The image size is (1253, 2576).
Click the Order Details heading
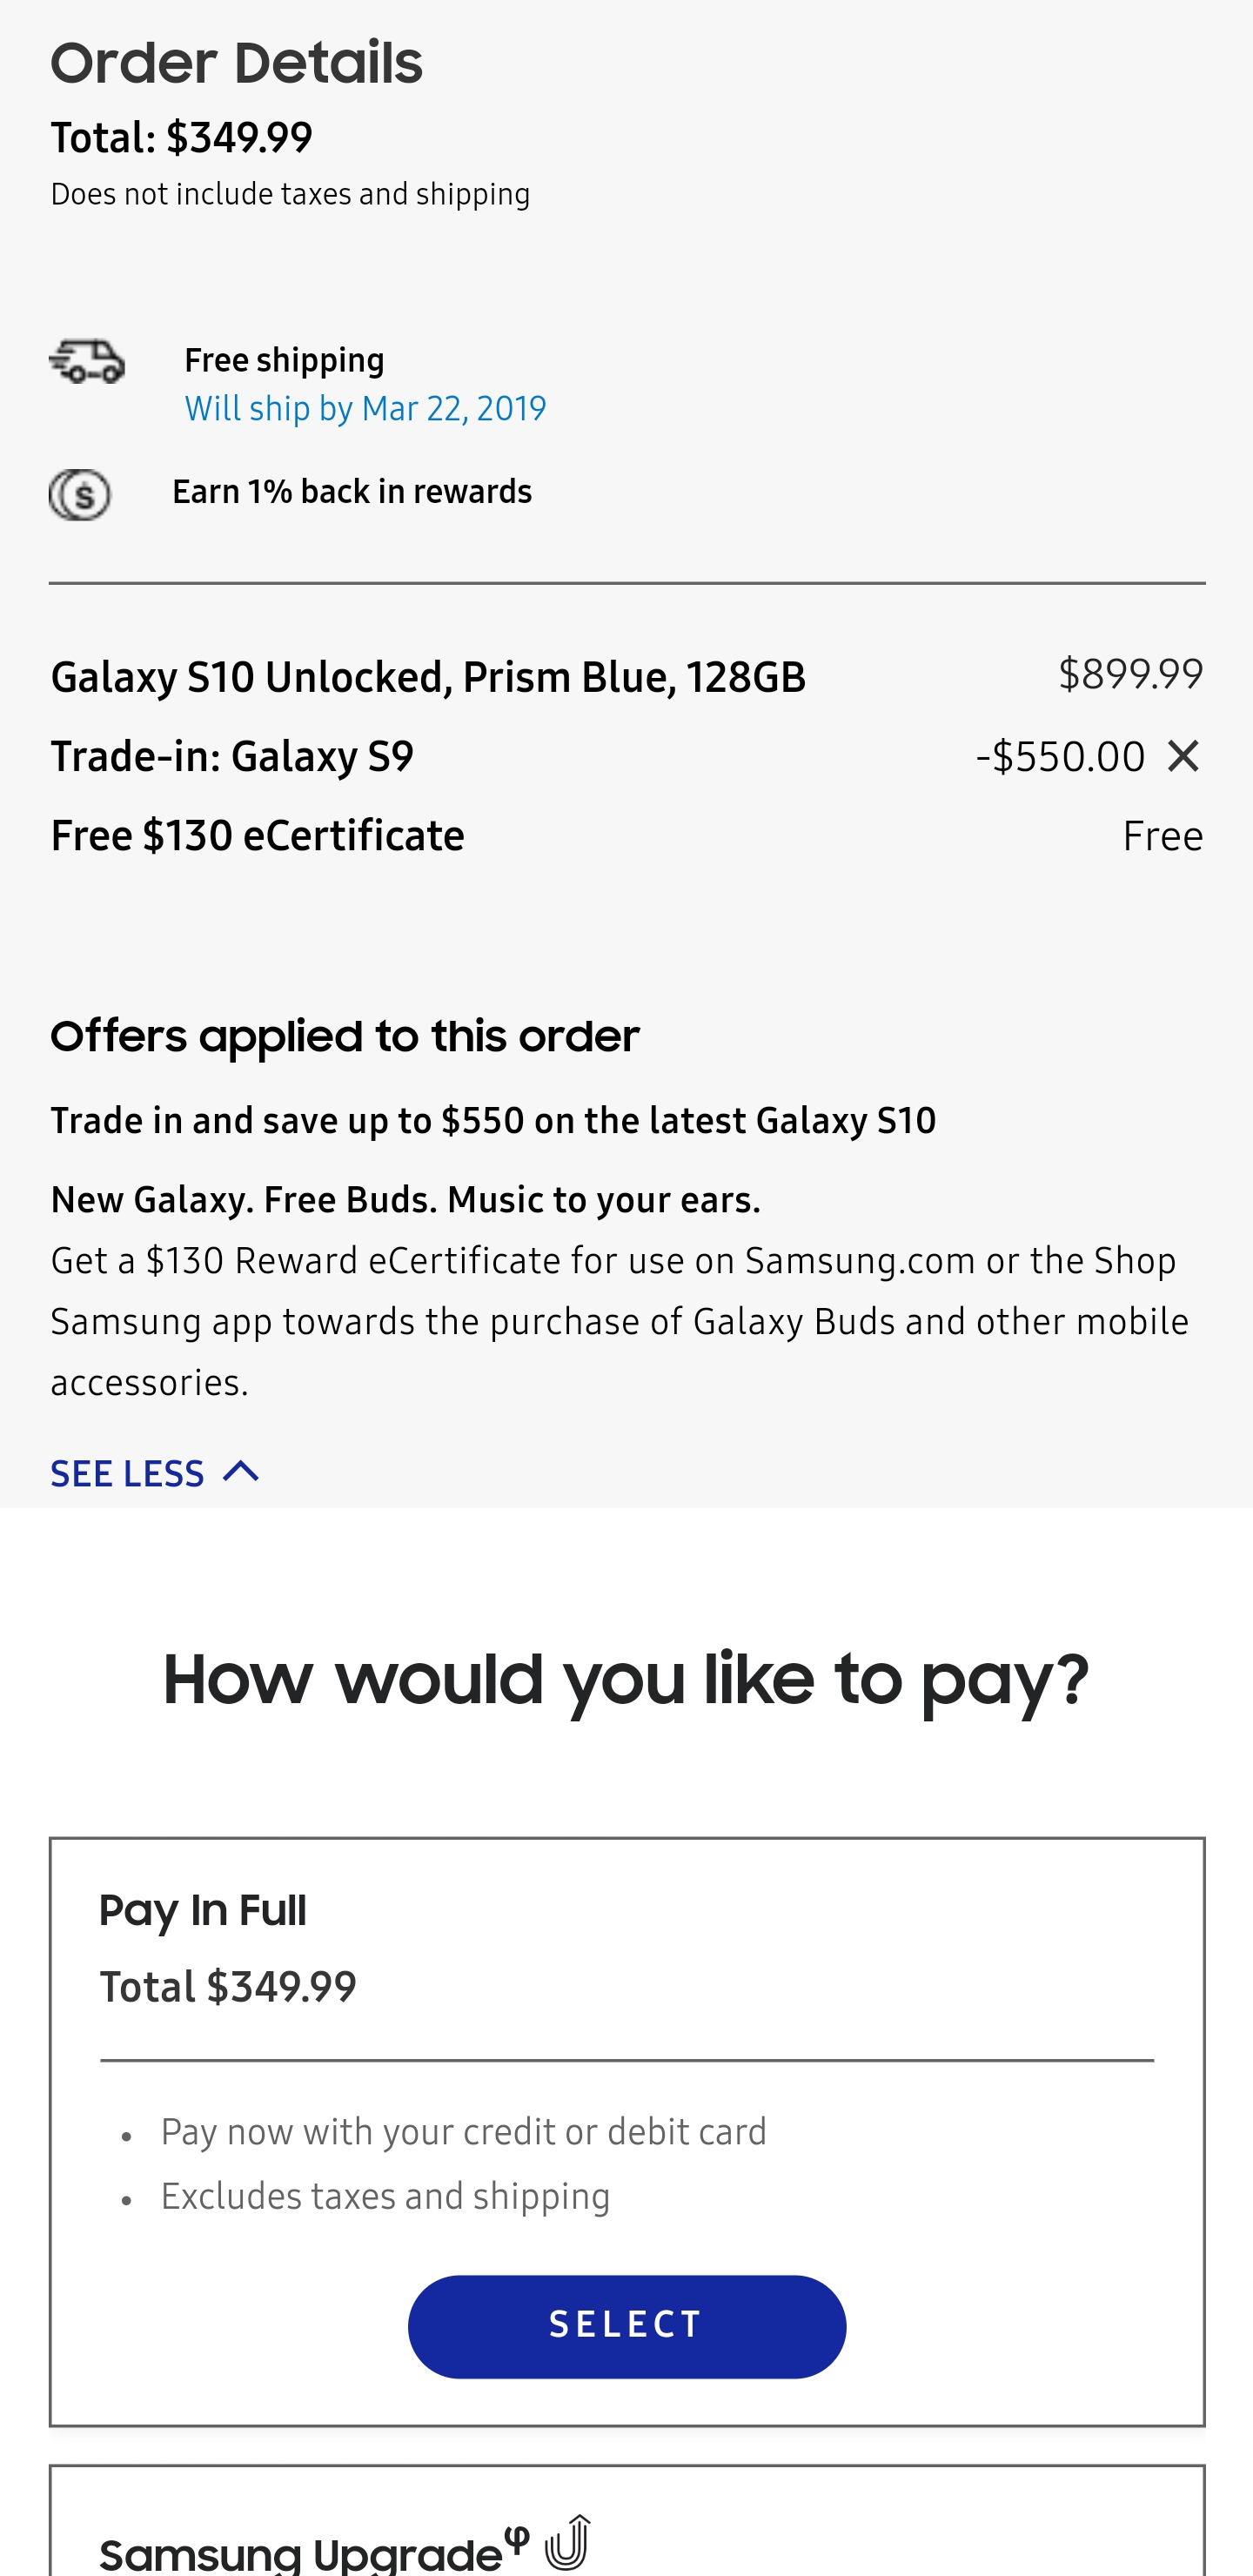[x=236, y=63]
